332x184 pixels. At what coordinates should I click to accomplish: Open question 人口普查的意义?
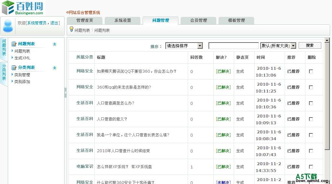(112, 119)
